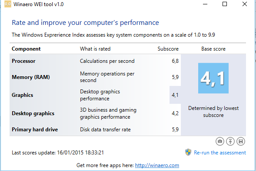Viewport: 256px width, 171px height.
Task: Click the Graphics subscore 4,1 cell
Action: [x=175, y=95]
